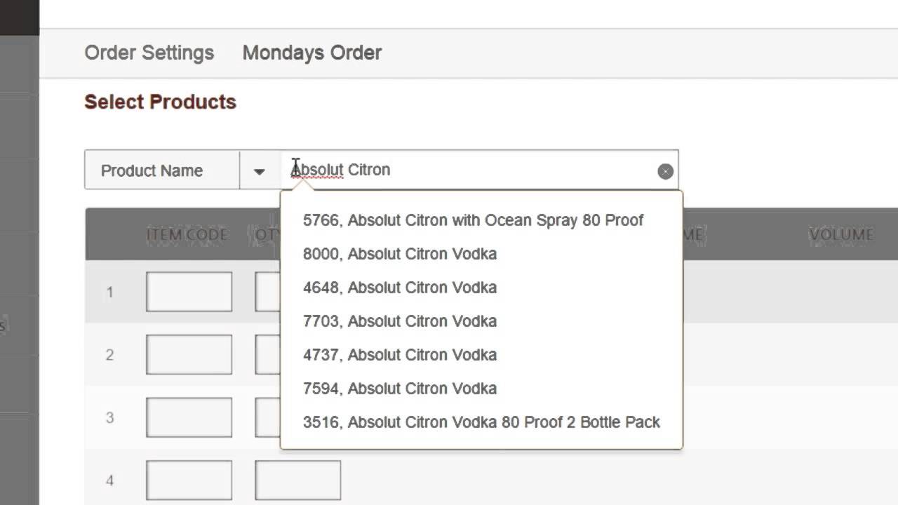The width and height of the screenshot is (898, 505).
Task: Open the Mondays Order tab
Action: pos(311,53)
